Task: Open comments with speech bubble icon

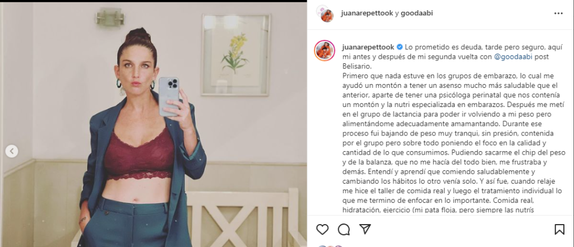Action: 344,230
